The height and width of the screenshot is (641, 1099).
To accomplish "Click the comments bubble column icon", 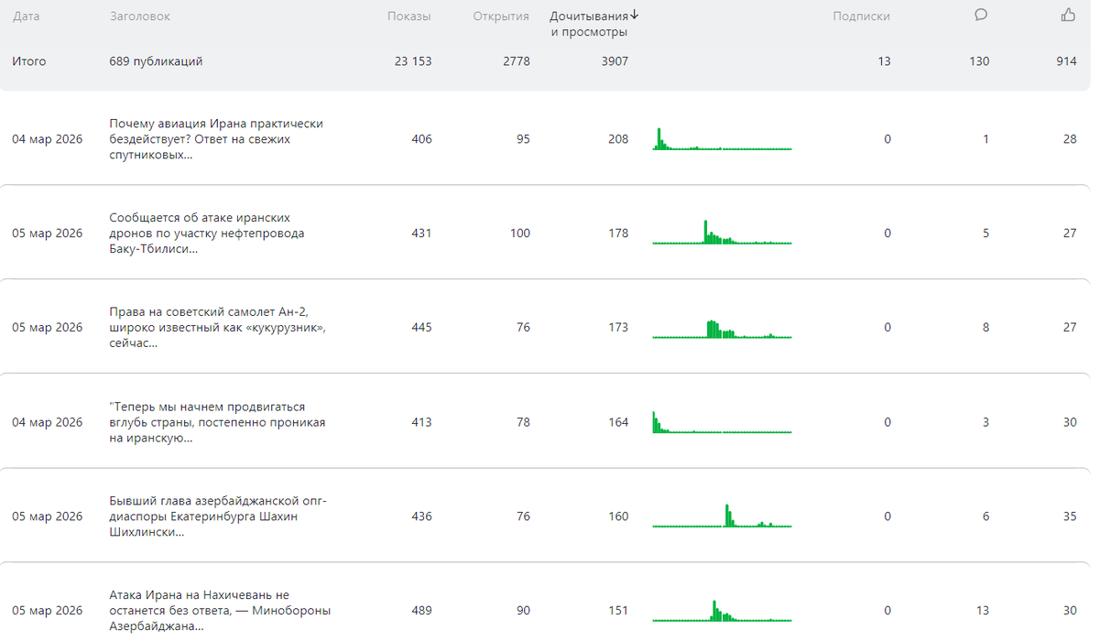I will click(981, 15).
